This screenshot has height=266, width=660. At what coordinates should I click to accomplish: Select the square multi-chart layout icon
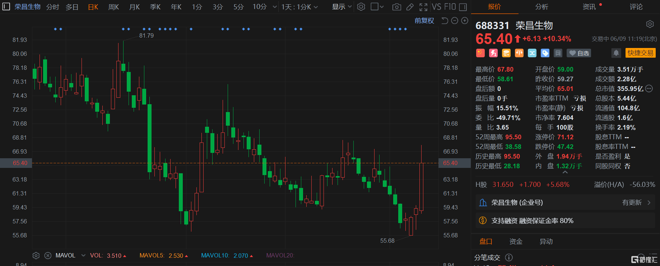374,7
